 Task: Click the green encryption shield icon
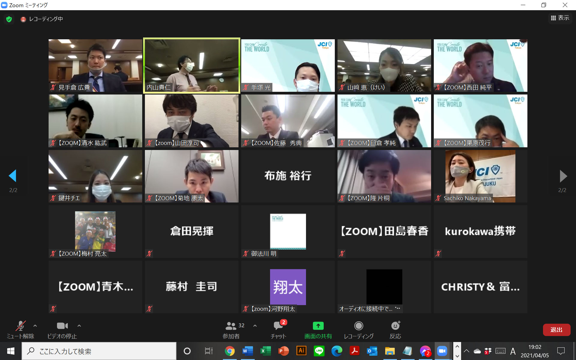(9, 19)
